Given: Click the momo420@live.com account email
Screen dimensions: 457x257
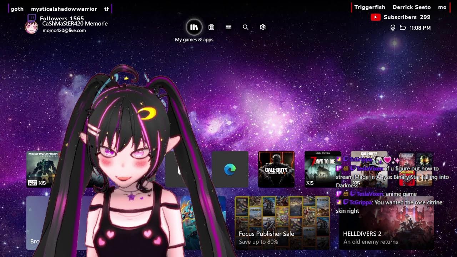Looking at the screenshot, I should pos(64,31).
